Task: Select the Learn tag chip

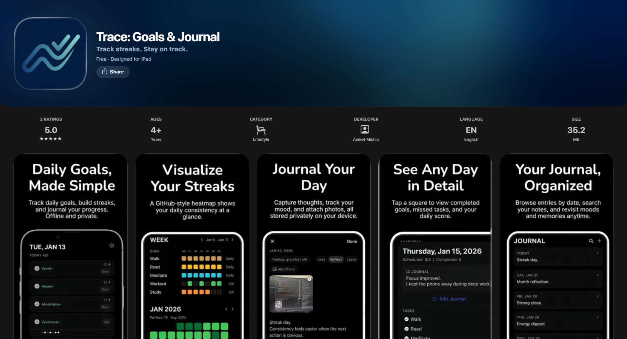Action: click(x=352, y=260)
